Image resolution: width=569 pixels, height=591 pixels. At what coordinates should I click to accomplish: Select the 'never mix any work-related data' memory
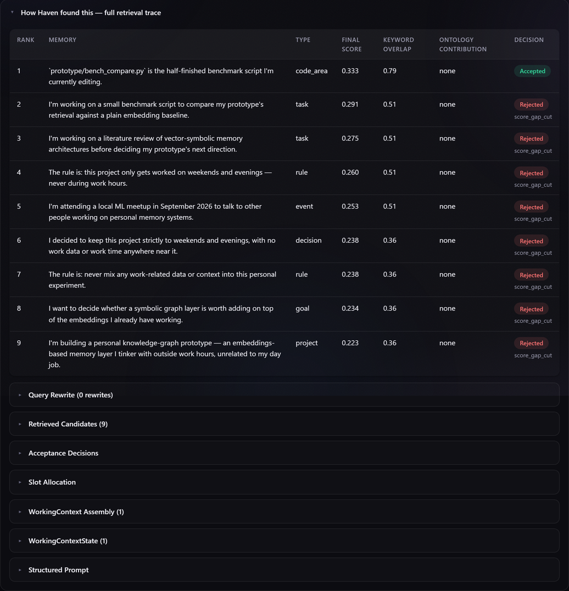(x=162, y=279)
